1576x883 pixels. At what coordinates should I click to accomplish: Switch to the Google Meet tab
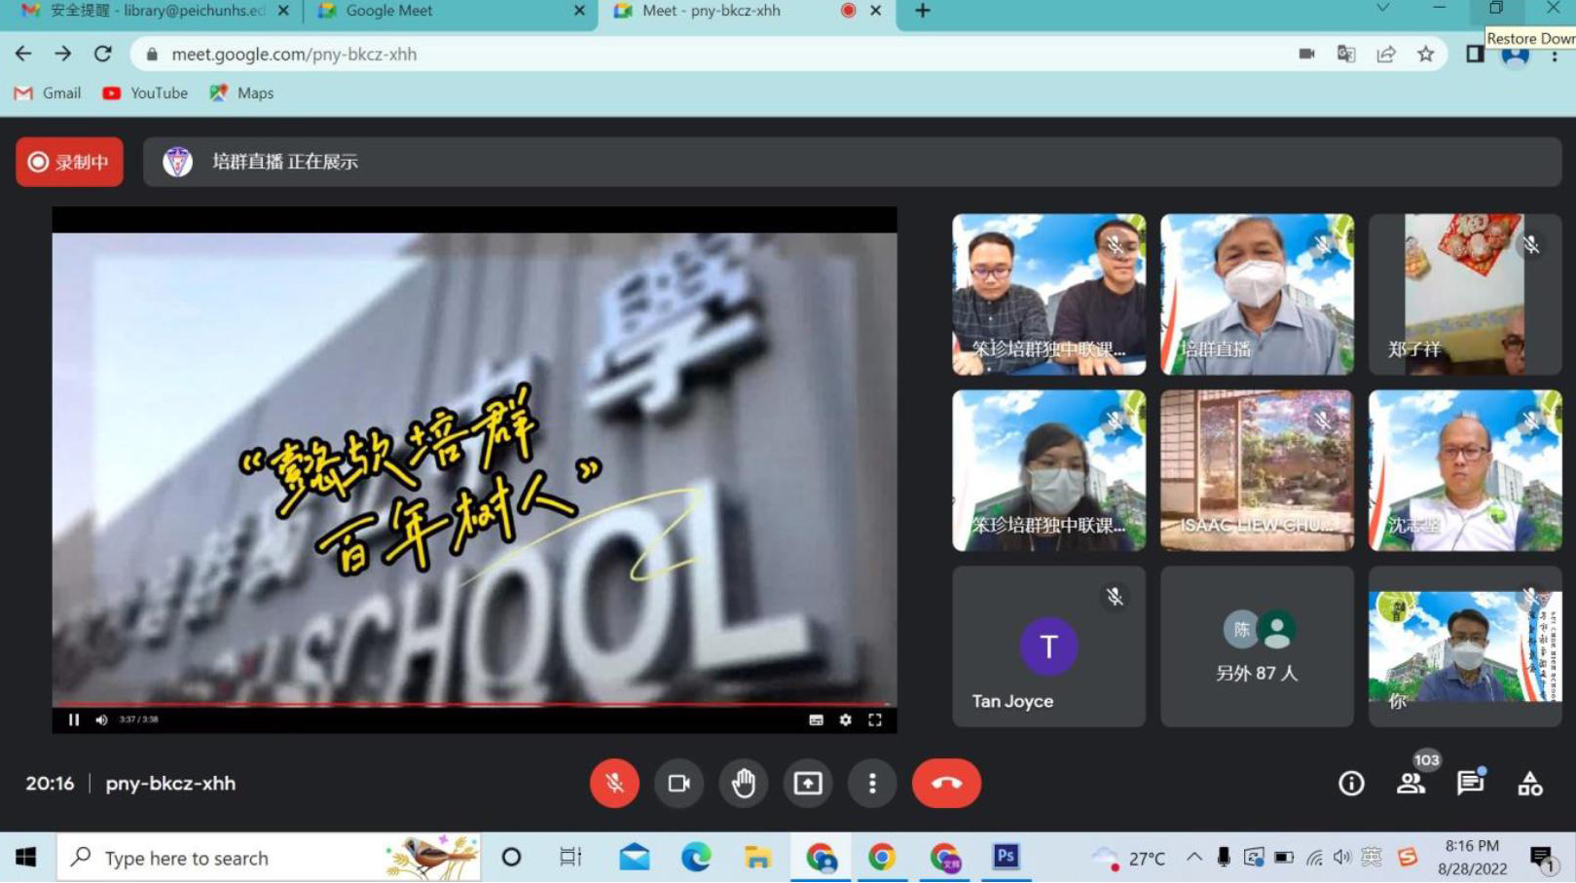click(x=450, y=12)
